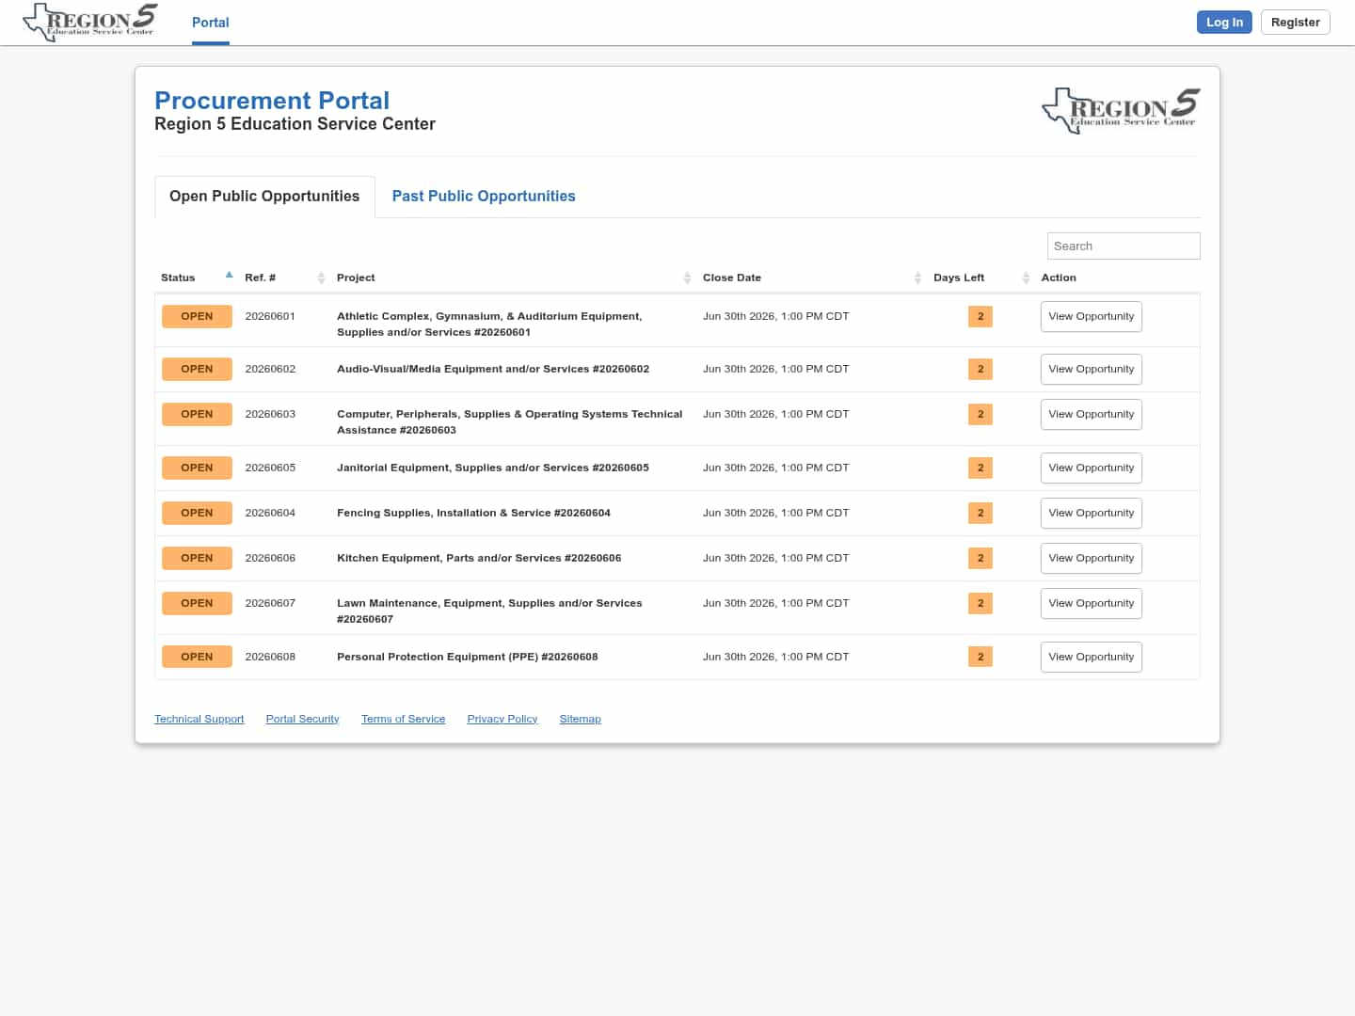Screen dimensions: 1355x1016
Task: Sort table by Status column arrow
Action: click(229, 276)
